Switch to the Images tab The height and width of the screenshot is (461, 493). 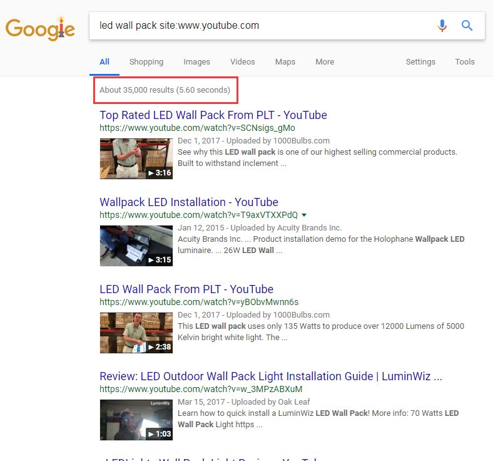pyautogui.click(x=196, y=62)
